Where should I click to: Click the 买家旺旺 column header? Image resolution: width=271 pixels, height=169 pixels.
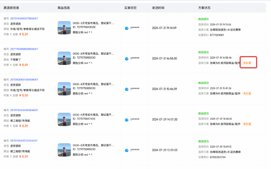coord(130,8)
